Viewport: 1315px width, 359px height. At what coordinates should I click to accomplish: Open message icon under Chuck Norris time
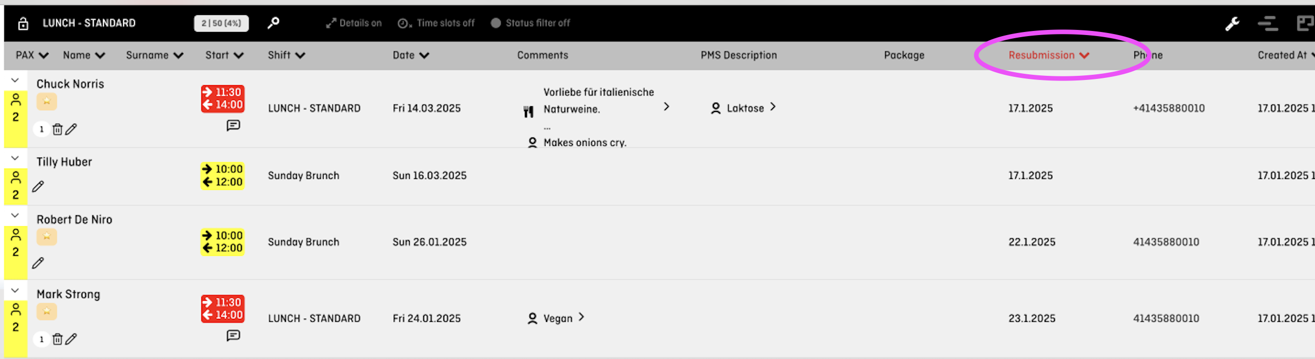tap(233, 125)
